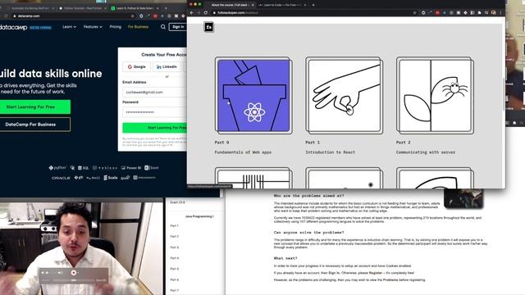The height and width of the screenshot is (295, 525).
Task: Click the Tableau logo in DataCamp technologies row
Action: 105,168
